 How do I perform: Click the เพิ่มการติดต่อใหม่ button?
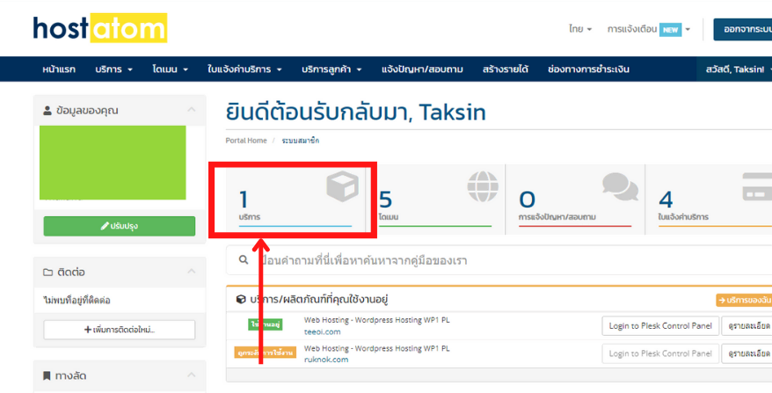(x=120, y=330)
